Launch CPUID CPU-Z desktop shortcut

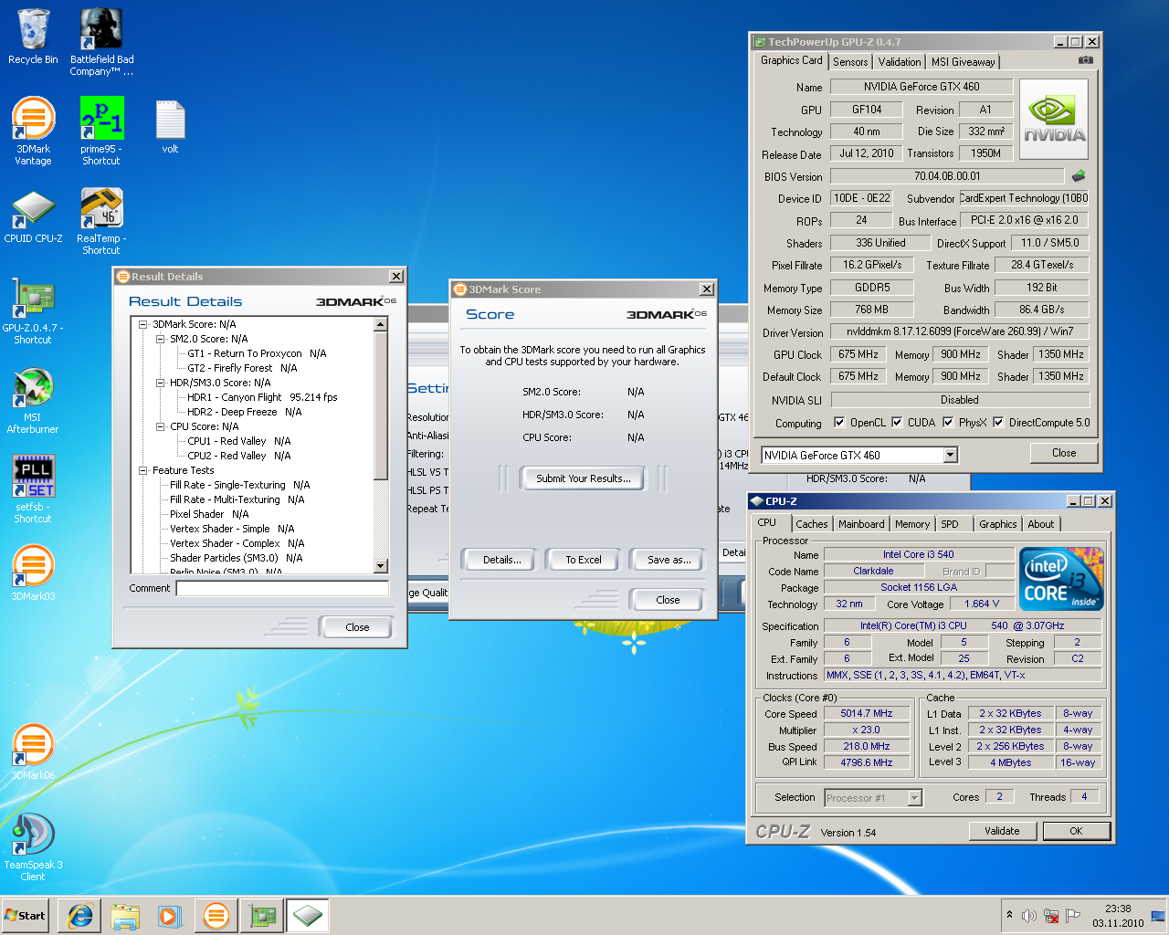33,216
